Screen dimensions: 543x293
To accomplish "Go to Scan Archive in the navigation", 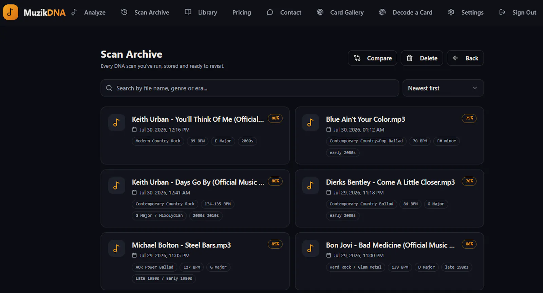I will [x=152, y=13].
